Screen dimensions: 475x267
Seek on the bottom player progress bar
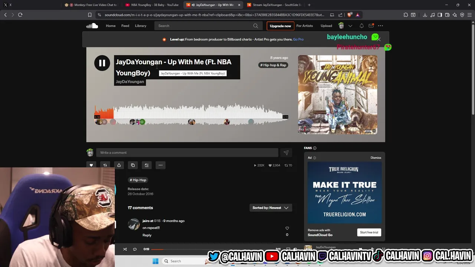click(x=212, y=249)
